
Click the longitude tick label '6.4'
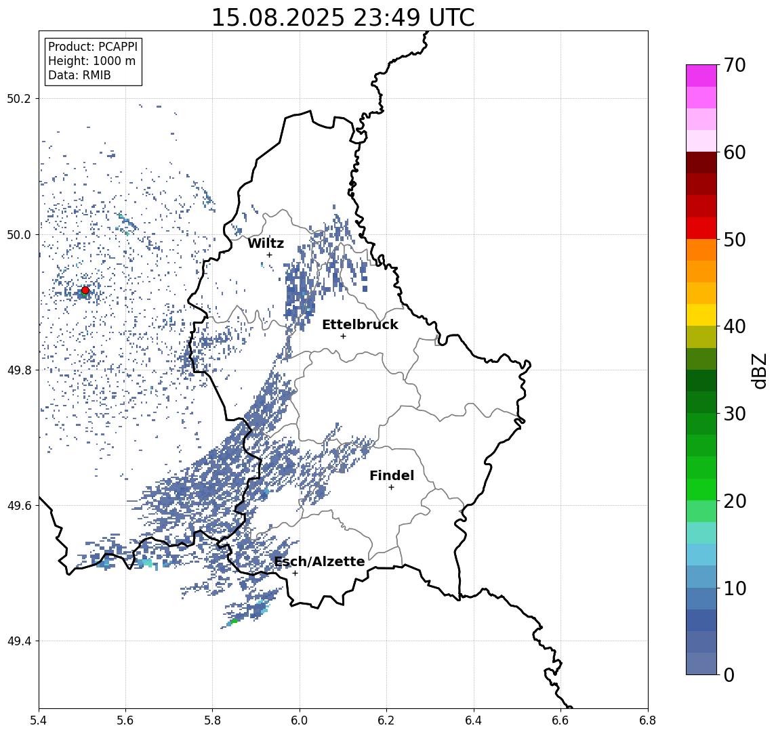click(x=474, y=720)
